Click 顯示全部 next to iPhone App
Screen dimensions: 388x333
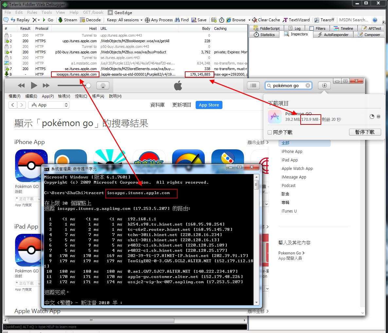click(258, 142)
